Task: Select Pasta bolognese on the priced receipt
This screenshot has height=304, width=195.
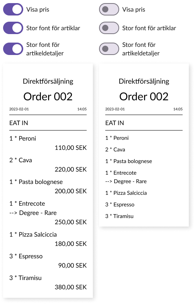Action: [36, 182]
